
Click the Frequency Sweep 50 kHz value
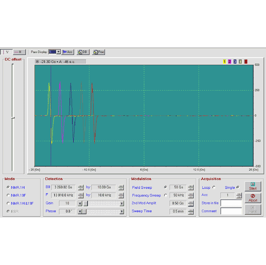pyautogui.click(x=178, y=195)
